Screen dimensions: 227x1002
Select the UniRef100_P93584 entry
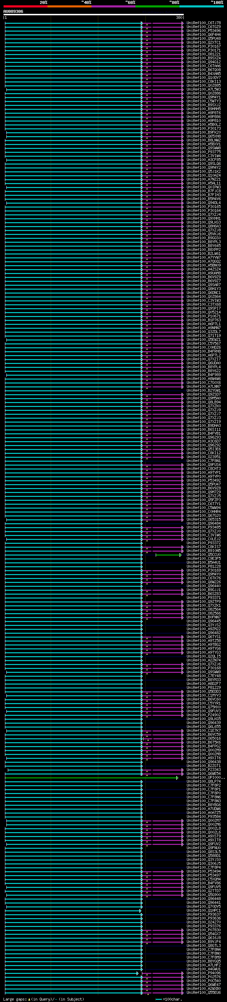click(204, 817)
